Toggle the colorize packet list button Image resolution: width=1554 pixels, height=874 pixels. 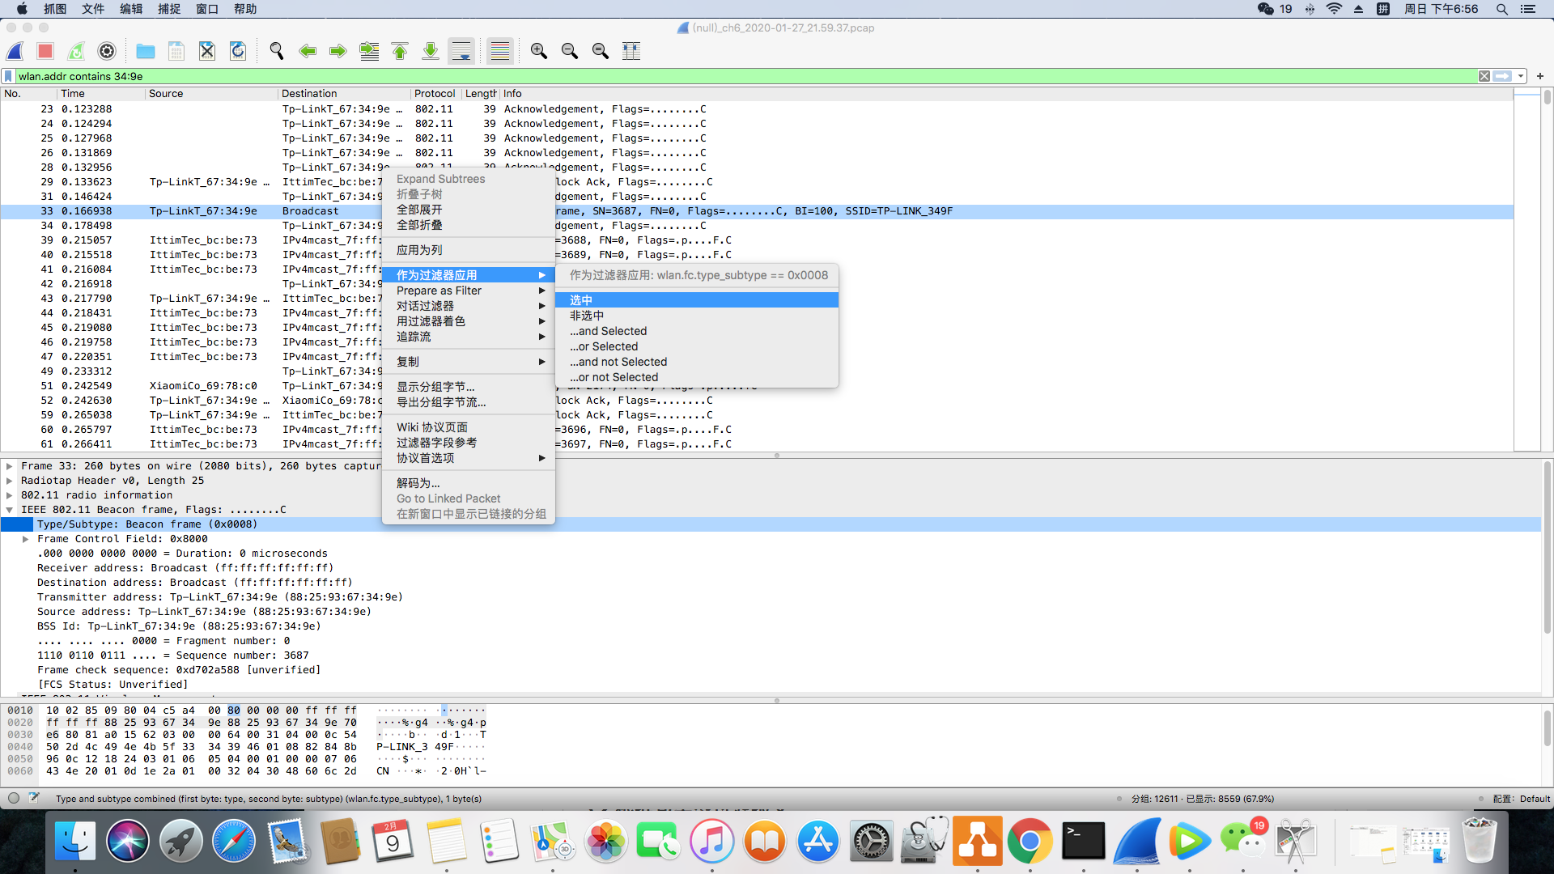click(x=500, y=51)
